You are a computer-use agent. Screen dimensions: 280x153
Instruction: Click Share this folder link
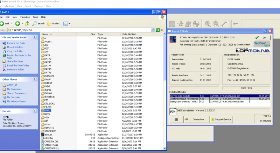[x=15, y=62]
